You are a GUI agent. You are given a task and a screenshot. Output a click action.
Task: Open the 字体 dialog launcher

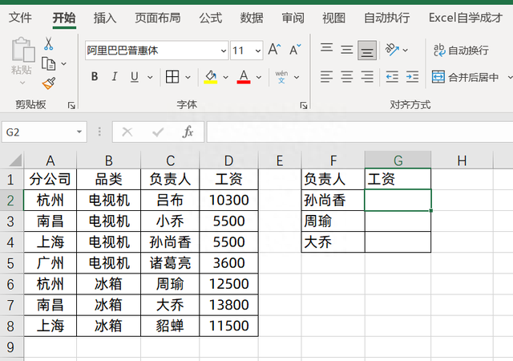(303, 105)
